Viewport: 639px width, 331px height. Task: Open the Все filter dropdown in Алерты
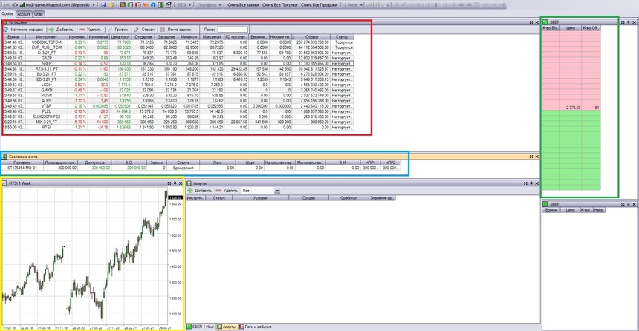277,191
